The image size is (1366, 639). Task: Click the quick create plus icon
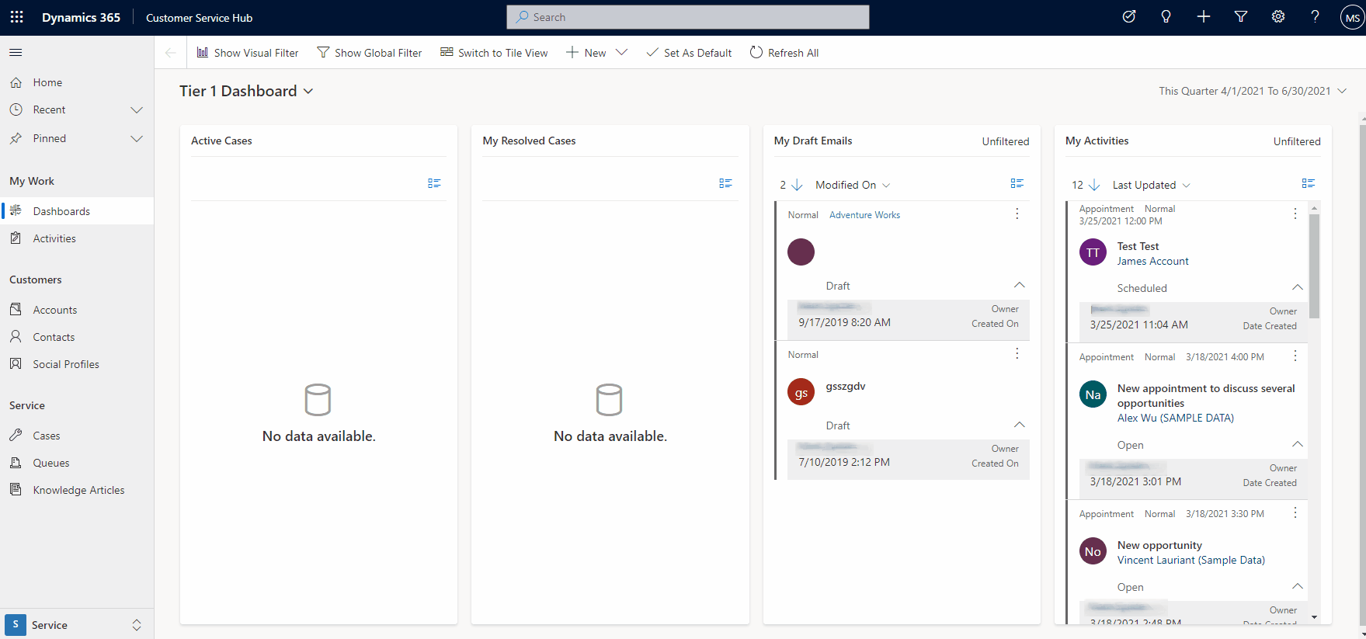tap(1203, 17)
